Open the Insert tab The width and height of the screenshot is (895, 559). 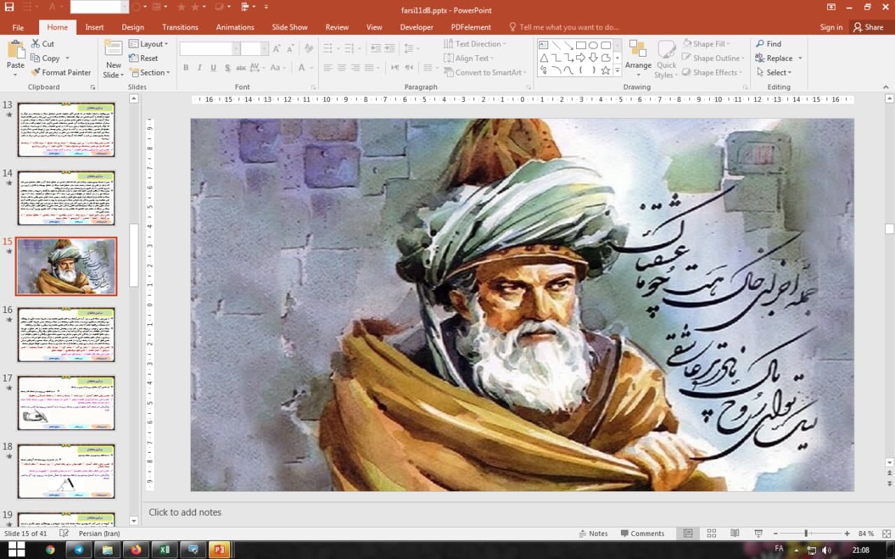[x=94, y=27]
